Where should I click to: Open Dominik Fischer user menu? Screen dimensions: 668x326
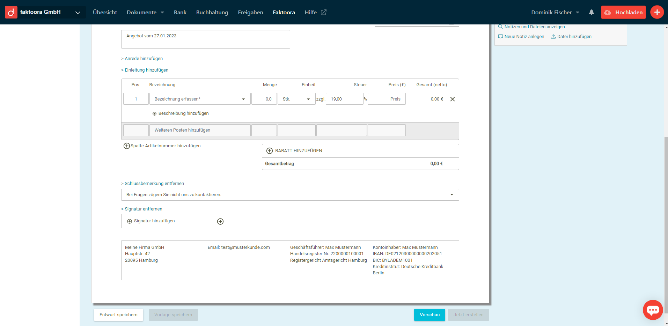555,12
